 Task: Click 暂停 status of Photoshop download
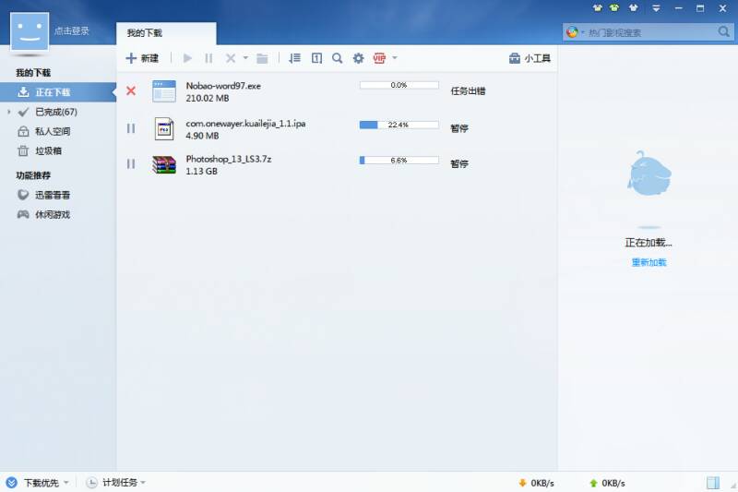point(459,163)
